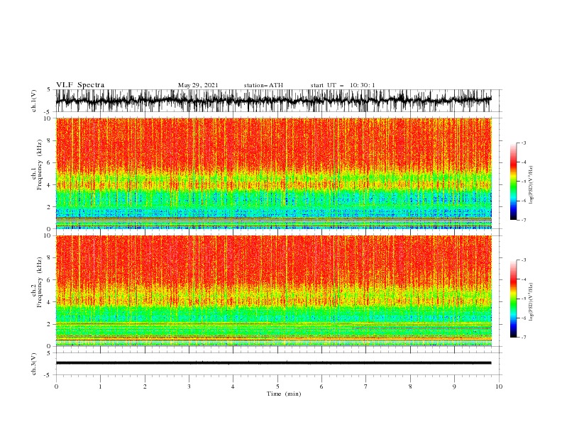This screenshot has width=562, height=434.
Task: Click the 'start UT = 10:30:1' label
Action: pos(343,85)
